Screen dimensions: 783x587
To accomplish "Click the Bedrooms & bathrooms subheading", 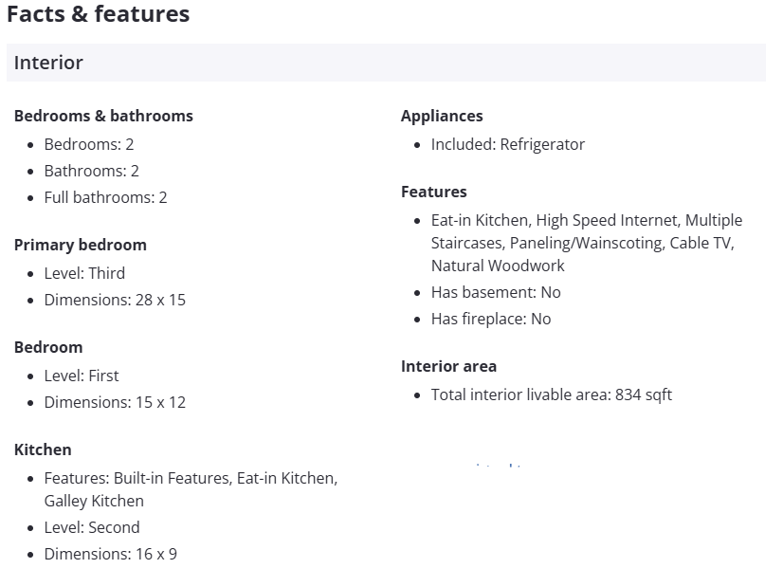I will tap(103, 116).
